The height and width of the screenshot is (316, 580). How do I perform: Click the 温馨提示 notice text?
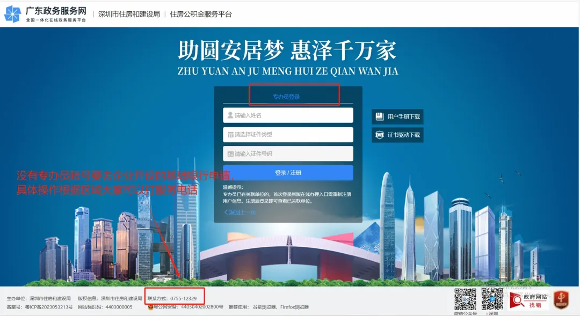[287, 194]
